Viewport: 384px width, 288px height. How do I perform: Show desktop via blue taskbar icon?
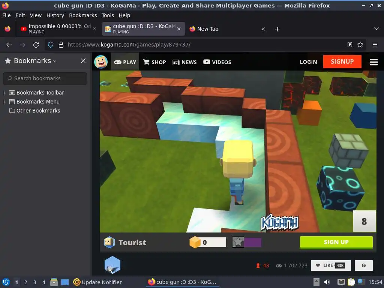(64, 282)
